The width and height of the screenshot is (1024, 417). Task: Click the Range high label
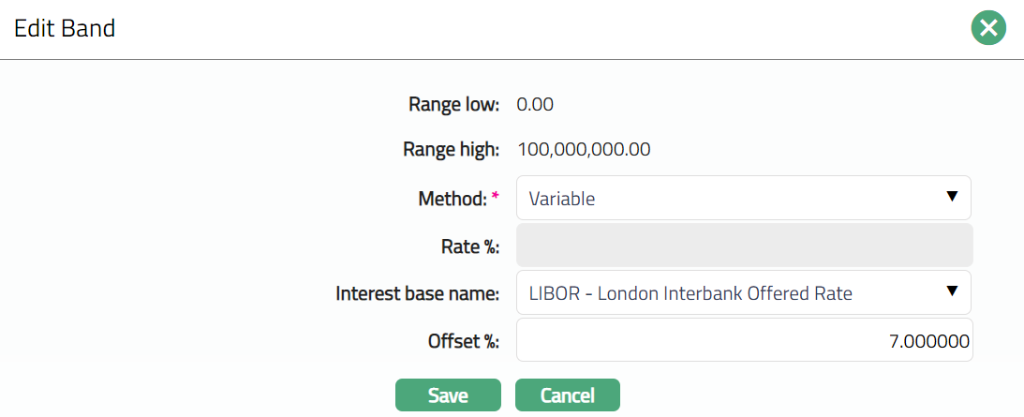pyautogui.click(x=452, y=149)
